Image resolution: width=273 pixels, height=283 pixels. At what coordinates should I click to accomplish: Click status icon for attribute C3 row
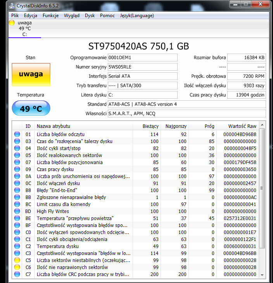tap(17, 253)
